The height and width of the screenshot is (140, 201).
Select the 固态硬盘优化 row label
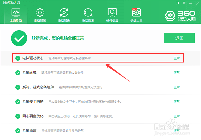tap(33, 116)
